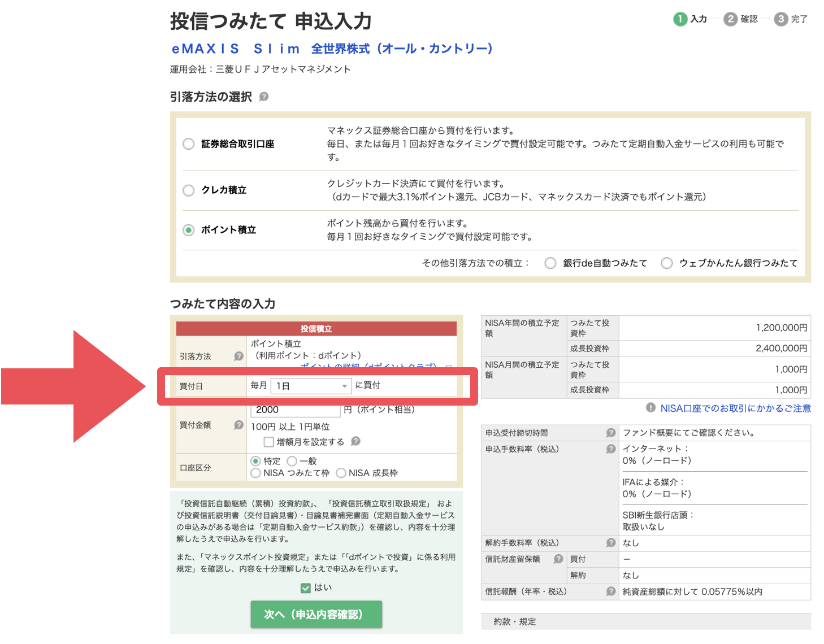Screen dimensions: 824x644
Task: Select 証券総合取引口座 radio button
Action: point(189,144)
